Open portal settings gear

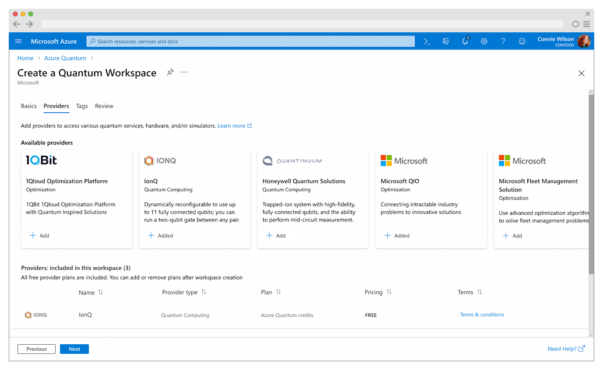point(484,41)
